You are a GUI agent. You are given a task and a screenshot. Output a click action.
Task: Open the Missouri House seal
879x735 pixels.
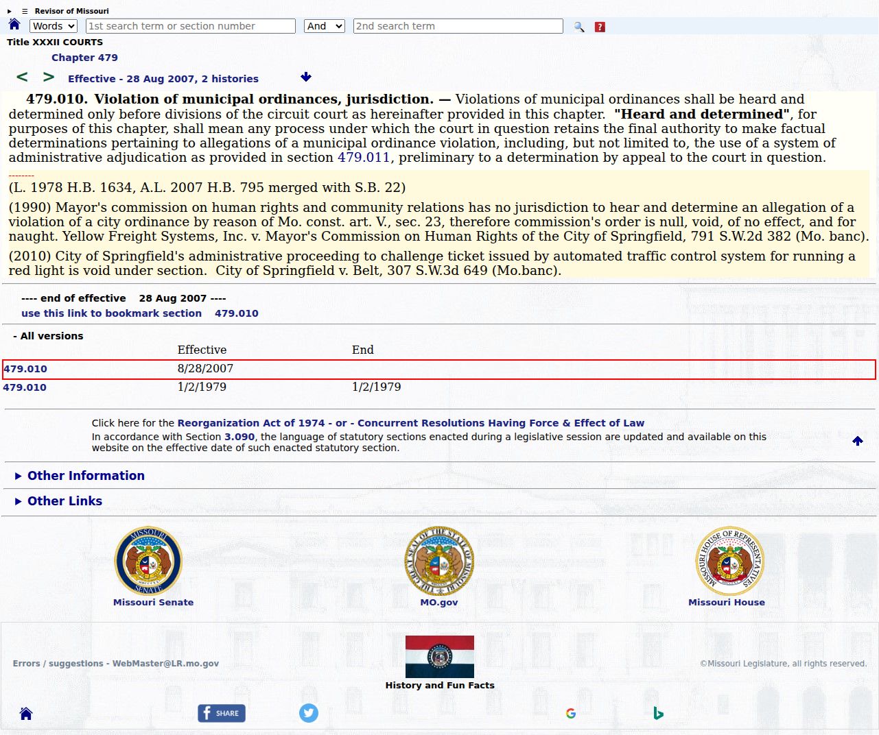730,561
